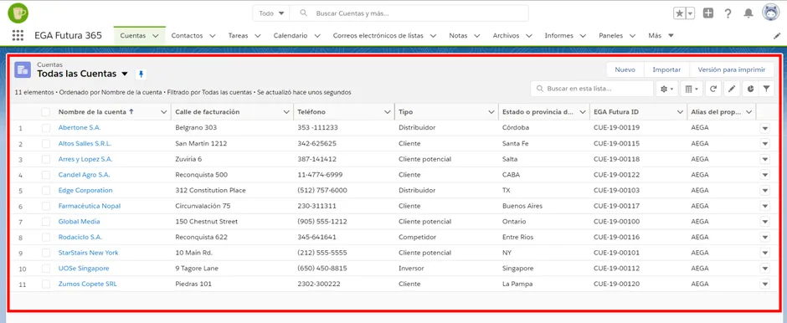Open the Edge Corporation account link
Image resolution: width=787 pixels, height=323 pixels.
pos(85,191)
